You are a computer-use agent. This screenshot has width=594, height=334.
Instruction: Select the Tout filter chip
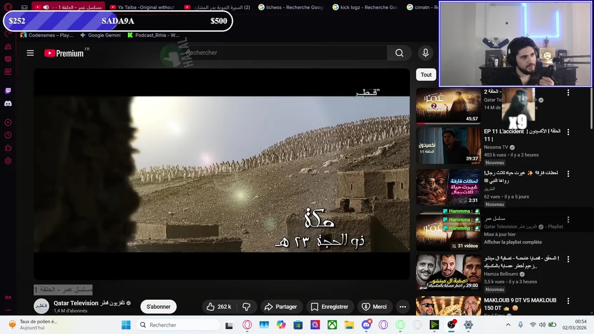(426, 75)
